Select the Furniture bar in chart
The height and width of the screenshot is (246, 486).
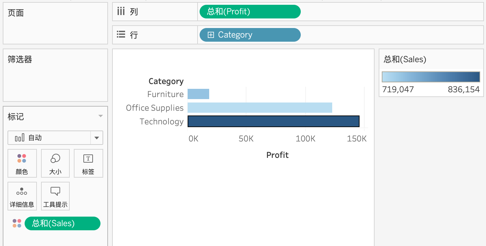tap(198, 94)
